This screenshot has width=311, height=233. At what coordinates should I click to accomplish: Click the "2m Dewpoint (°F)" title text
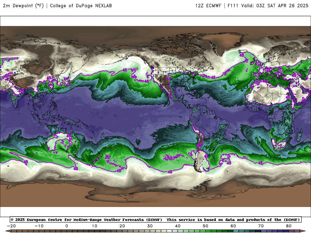(x=23, y=6)
